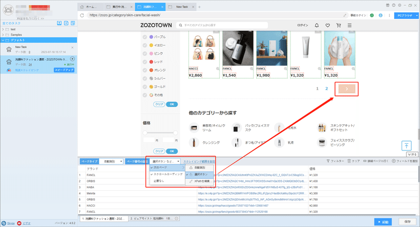Click the search tasks icon beside 全てのタスク
This screenshot has width=420, height=227.
73,23
